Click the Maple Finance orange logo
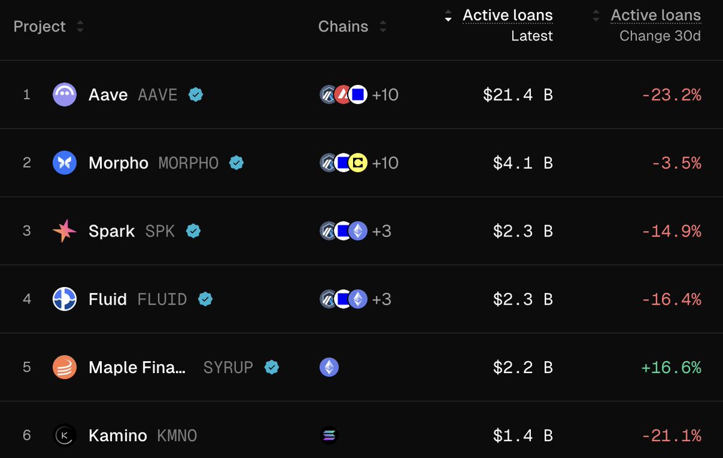This screenshot has width=723, height=458. tap(64, 367)
